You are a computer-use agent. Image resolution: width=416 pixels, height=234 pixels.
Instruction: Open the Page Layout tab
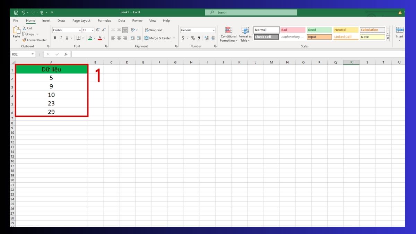coord(81,20)
